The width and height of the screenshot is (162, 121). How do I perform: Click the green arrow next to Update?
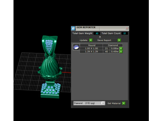click(x=91, y=40)
